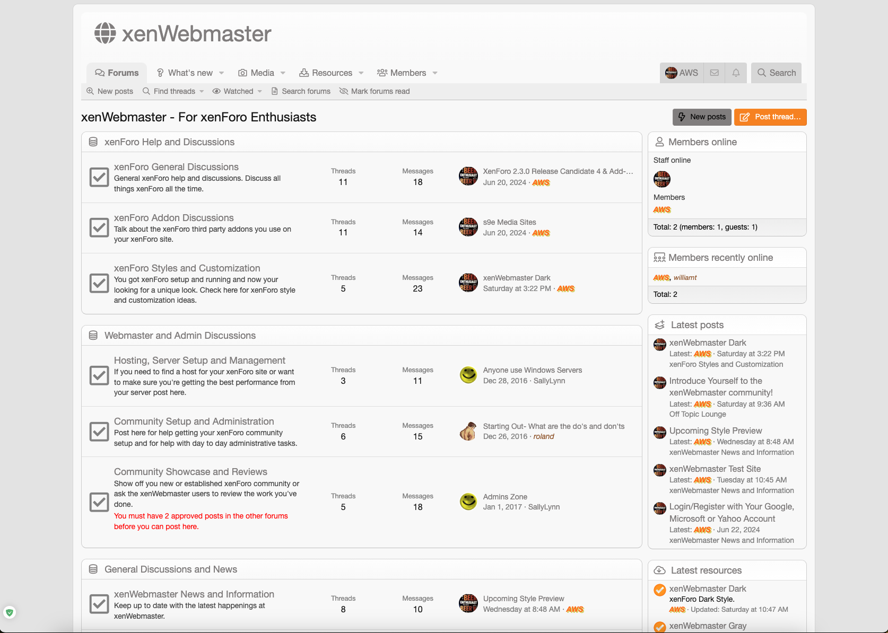Click the Search magnifier button
This screenshot has height=633, width=888.
(776, 73)
